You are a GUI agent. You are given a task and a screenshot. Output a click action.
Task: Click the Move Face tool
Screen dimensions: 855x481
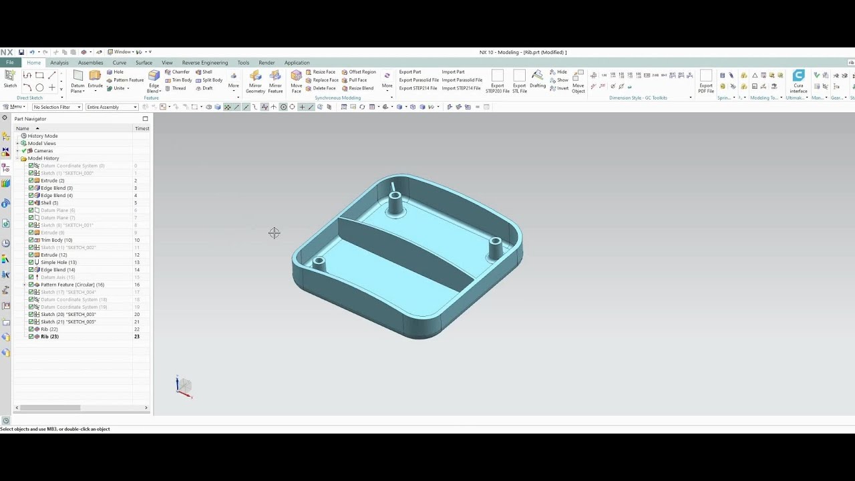coord(296,82)
